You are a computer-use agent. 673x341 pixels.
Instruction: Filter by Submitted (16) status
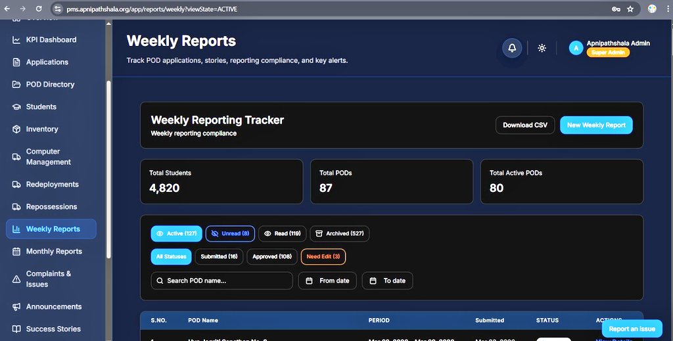point(219,256)
